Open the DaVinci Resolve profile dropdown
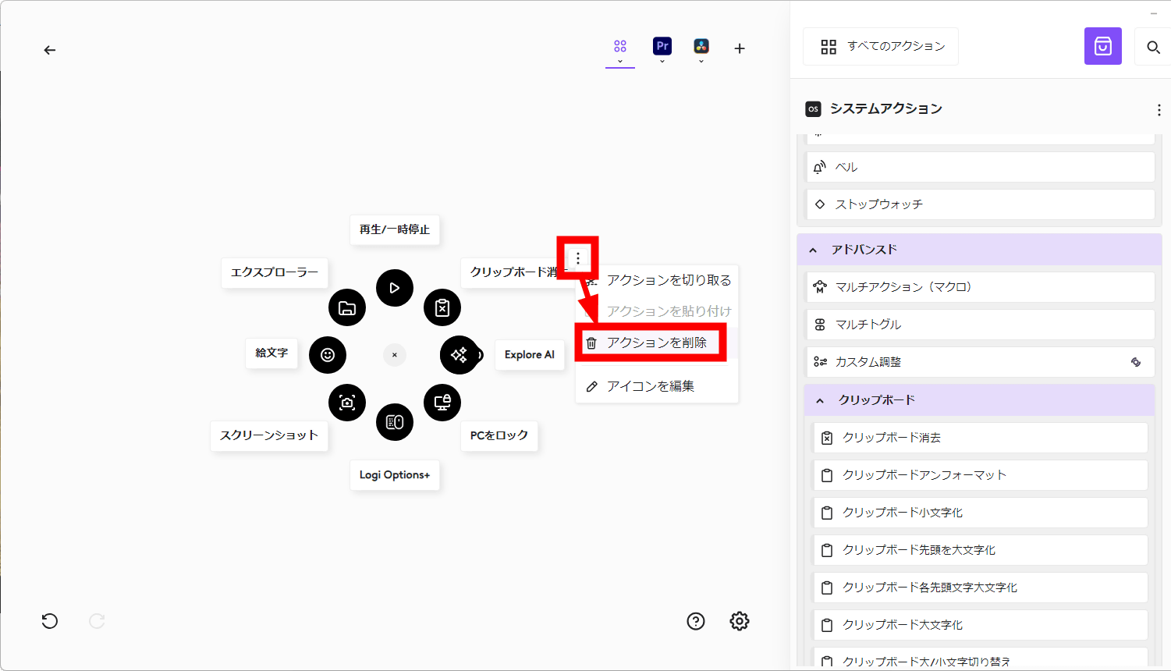This screenshot has width=1171, height=671. (701, 51)
